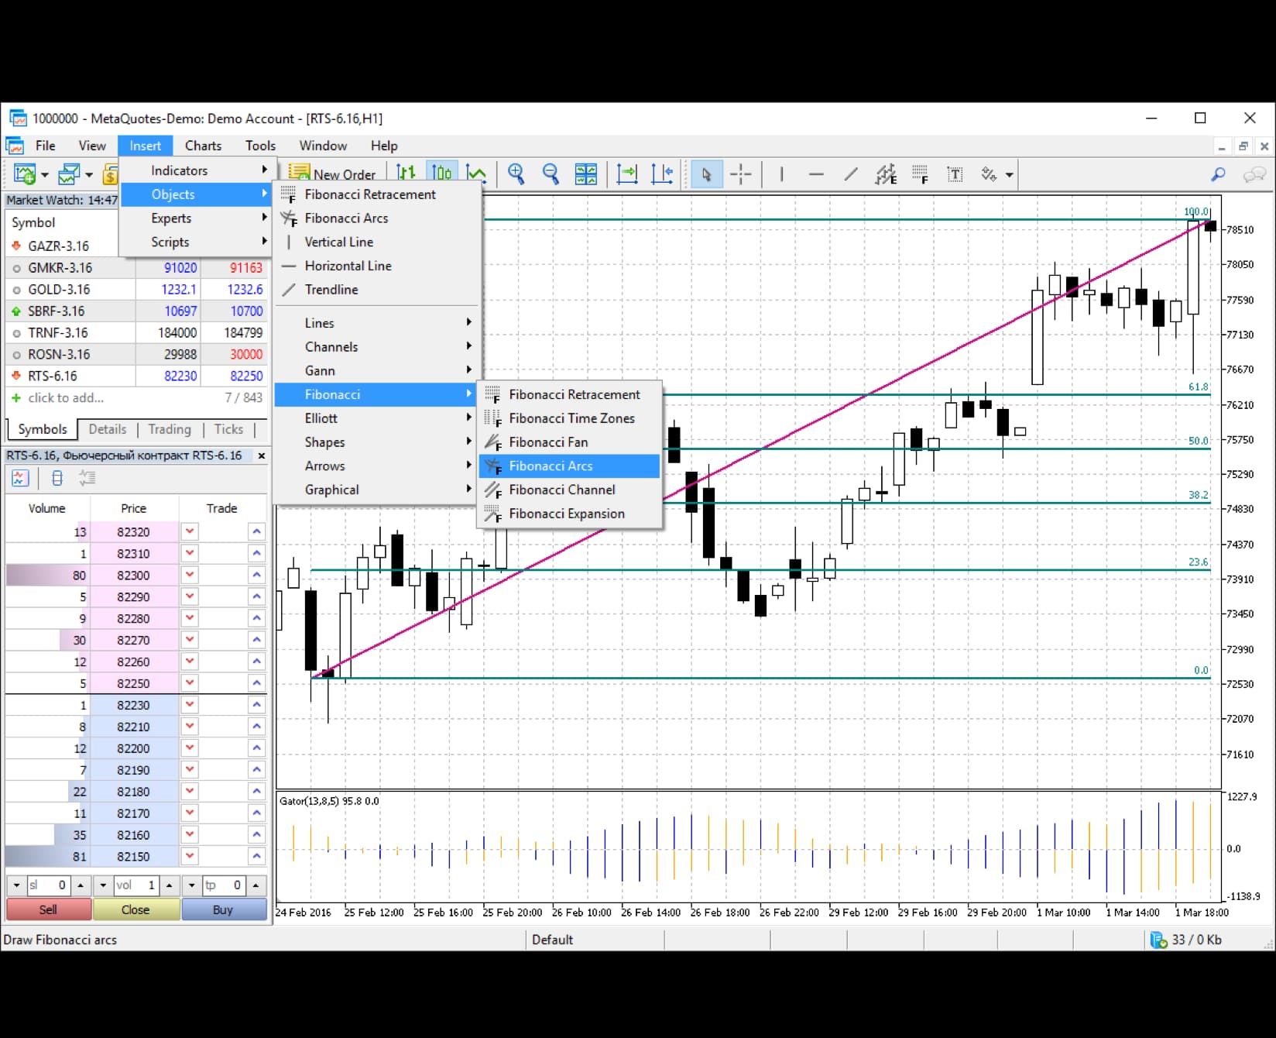Screen dimensions: 1276x1038
Task: Open the arrow objects dropdown
Action: coord(1008,174)
